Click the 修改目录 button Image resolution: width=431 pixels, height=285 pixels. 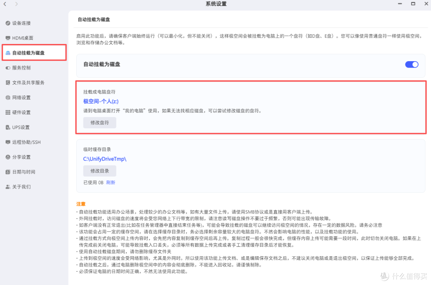coord(99,171)
